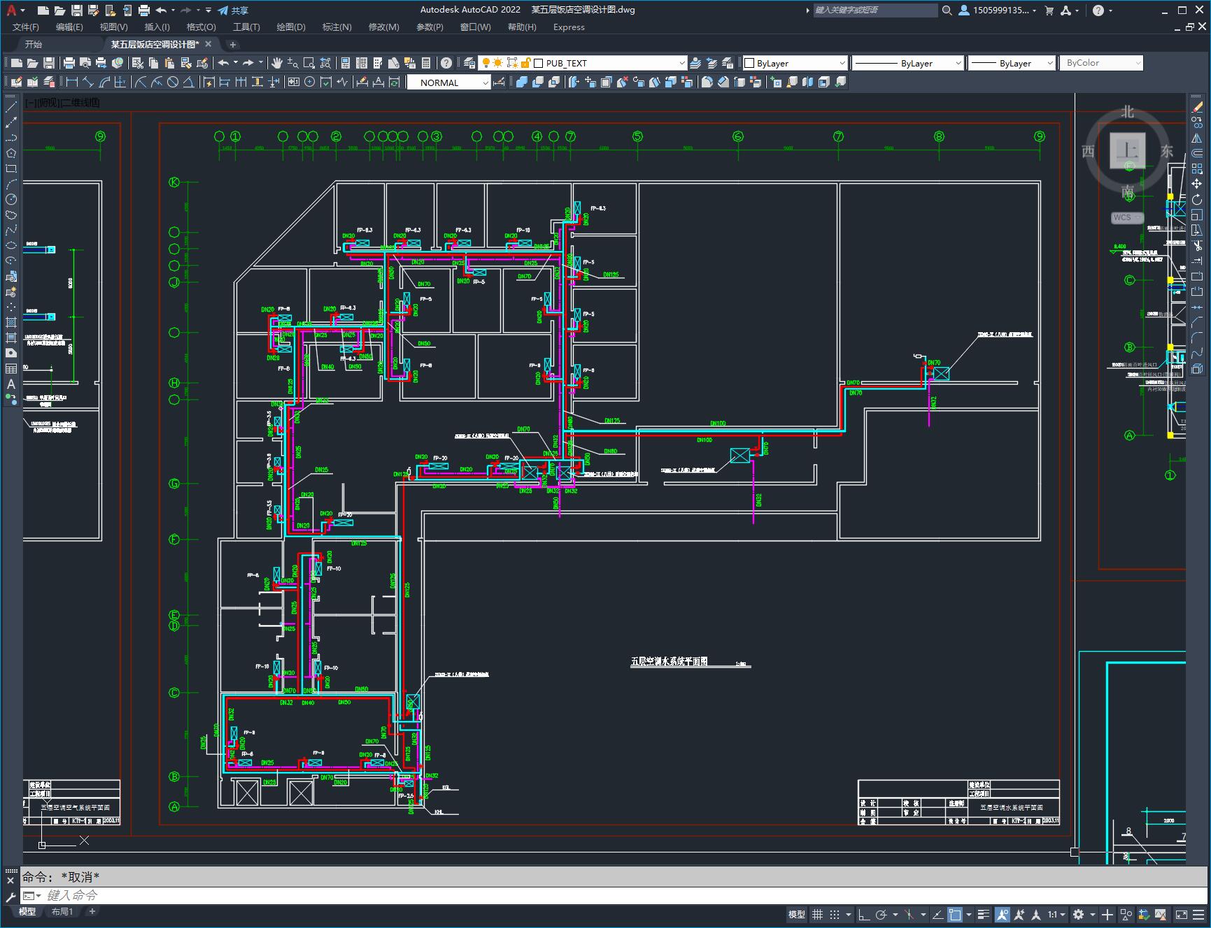This screenshot has width=1211, height=928.
Task: Select the Line draw tool
Action: [11, 108]
